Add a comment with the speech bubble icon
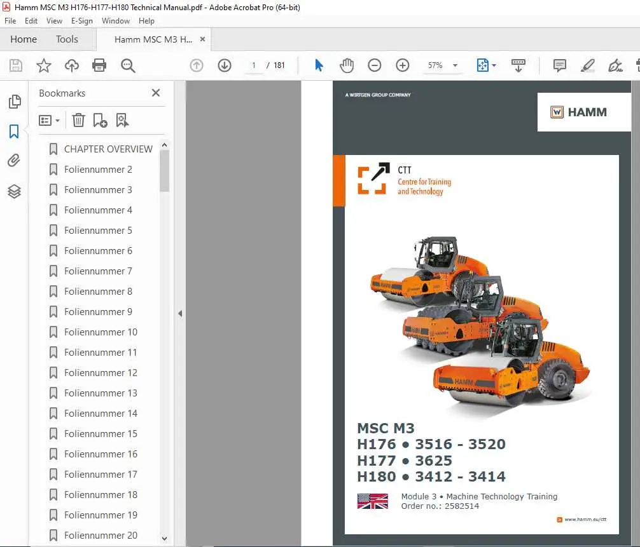 (x=560, y=65)
